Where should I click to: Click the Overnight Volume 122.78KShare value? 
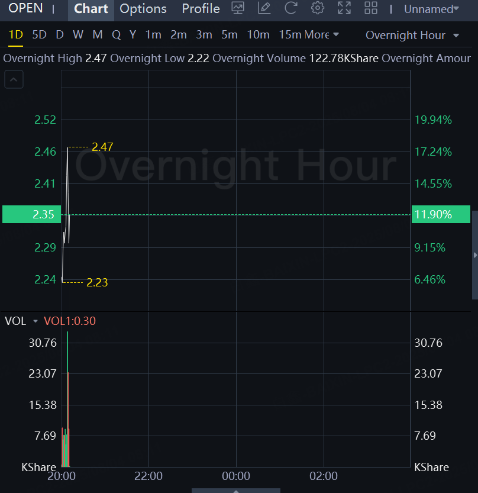click(344, 59)
